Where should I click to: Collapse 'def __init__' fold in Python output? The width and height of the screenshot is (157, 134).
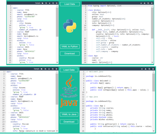pyautogui.click(x=87, y=30)
